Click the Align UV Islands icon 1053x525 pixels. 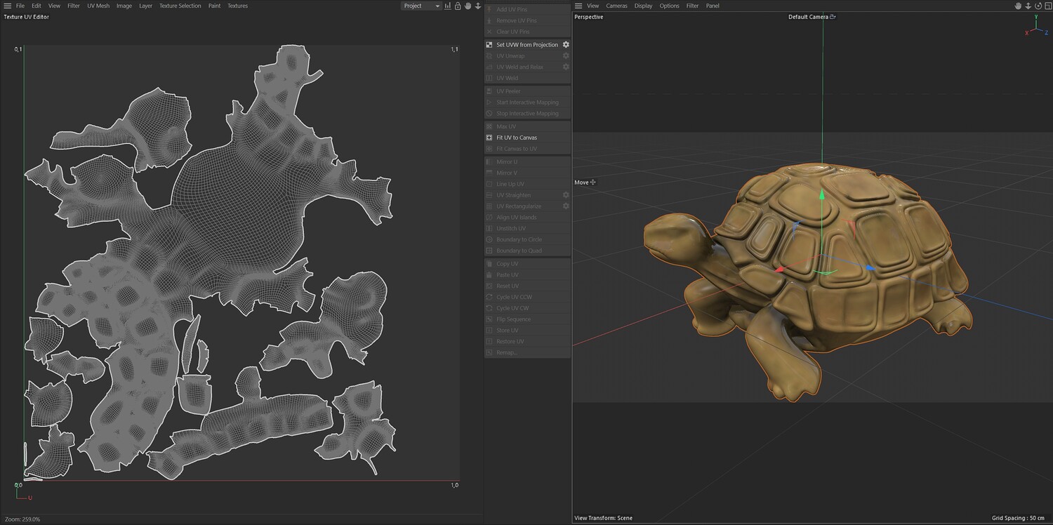[x=489, y=218]
